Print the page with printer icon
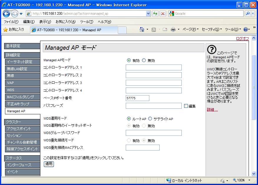258x185 pixels. [173, 30]
